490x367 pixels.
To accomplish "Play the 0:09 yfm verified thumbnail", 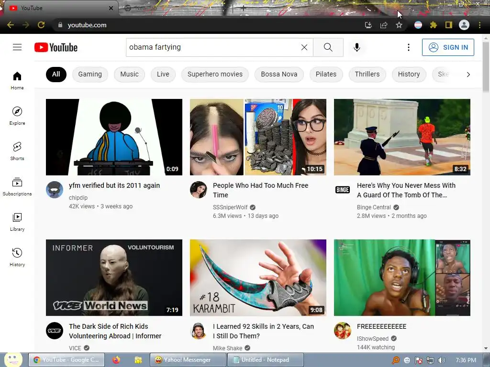I will [x=114, y=137].
